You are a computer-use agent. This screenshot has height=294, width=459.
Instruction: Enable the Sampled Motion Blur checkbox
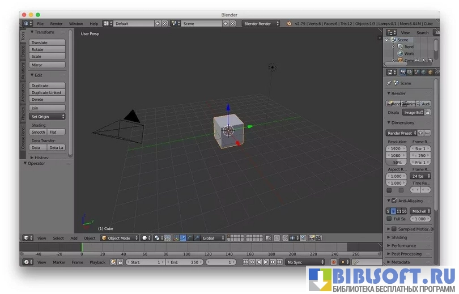[x=394, y=229]
